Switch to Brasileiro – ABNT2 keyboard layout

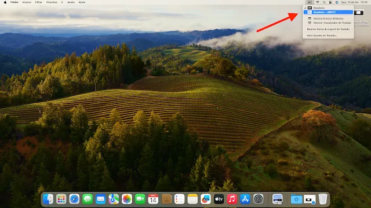pos(328,12)
